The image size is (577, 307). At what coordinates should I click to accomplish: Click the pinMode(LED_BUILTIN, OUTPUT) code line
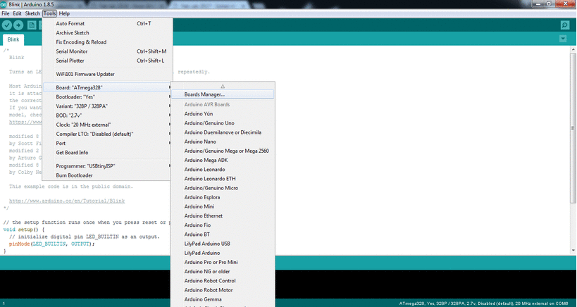[x=52, y=244]
